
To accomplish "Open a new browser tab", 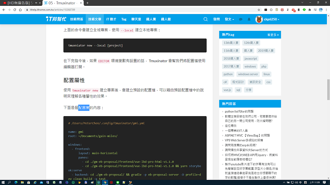I will tap(87, 3).
